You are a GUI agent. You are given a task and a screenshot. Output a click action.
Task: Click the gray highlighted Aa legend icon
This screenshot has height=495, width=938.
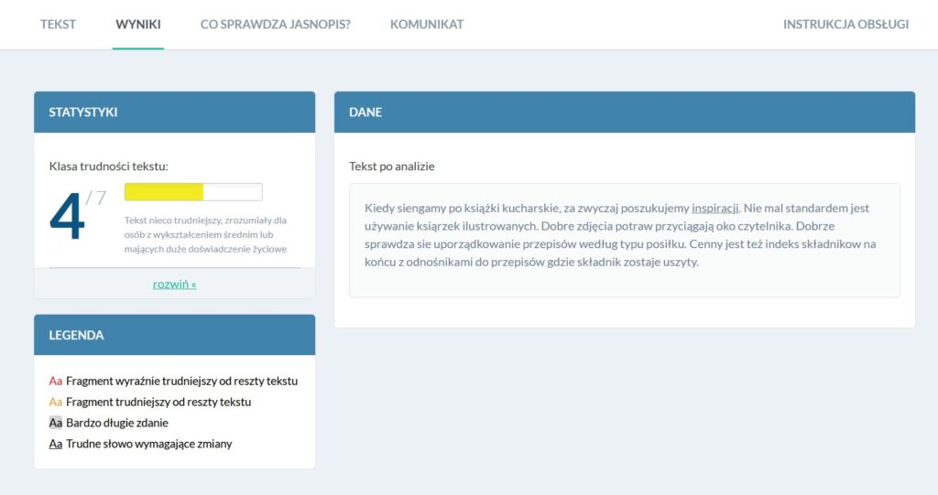click(x=56, y=423)
